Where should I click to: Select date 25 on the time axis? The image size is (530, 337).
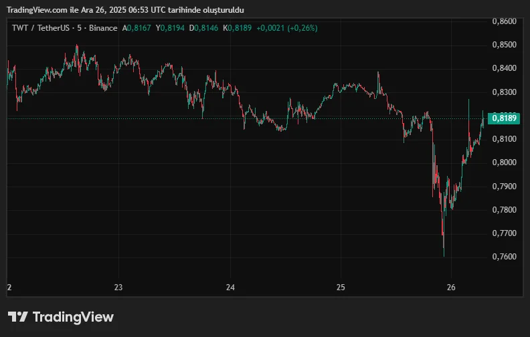340,288
